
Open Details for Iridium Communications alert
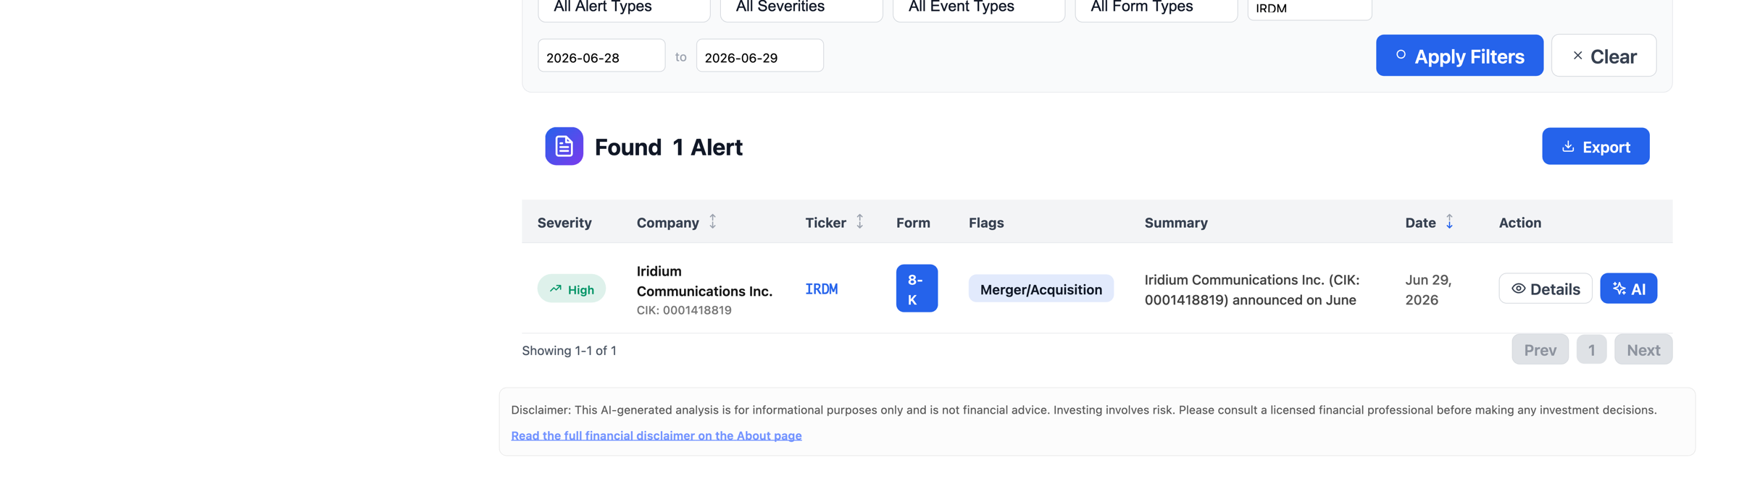point(1546,289)
